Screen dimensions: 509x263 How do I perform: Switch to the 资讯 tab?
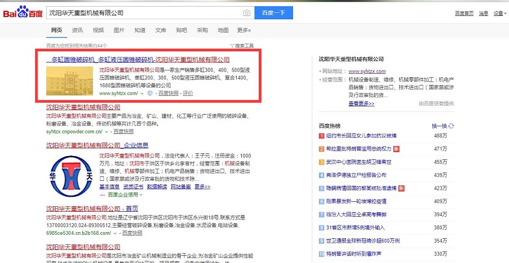coord(77,30)
